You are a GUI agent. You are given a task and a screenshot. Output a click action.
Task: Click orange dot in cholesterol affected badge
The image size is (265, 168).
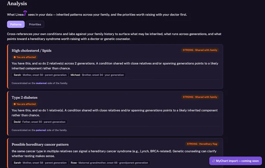click(15, 57)
